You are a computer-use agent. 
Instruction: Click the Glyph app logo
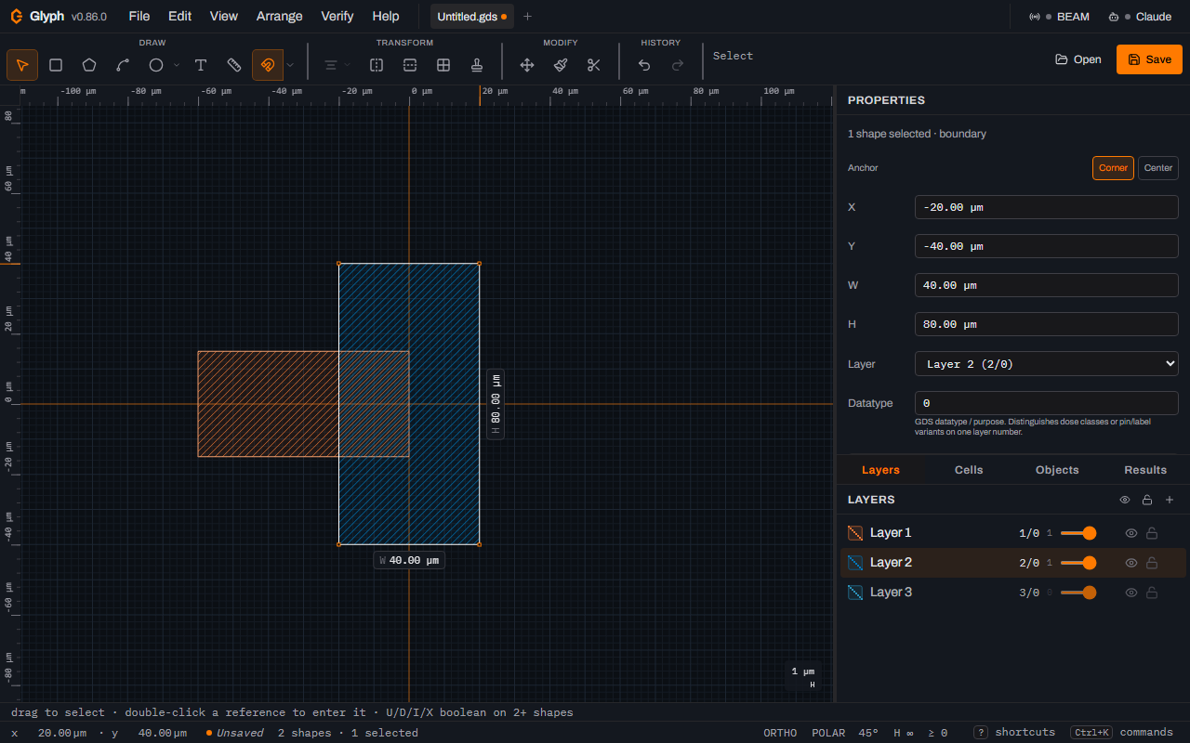point(17,17)
